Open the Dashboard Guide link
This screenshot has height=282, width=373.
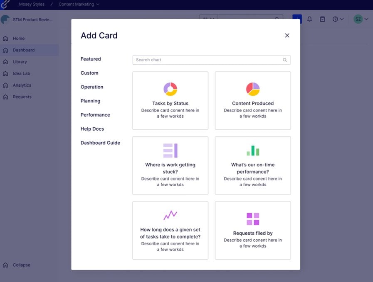coord(100,143)
